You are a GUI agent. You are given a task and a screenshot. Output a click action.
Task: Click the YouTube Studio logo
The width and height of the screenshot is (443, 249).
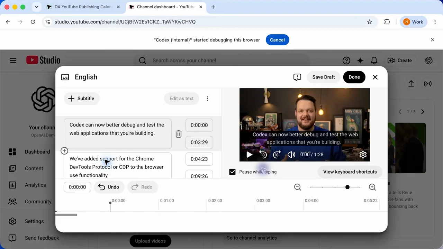[43, 60]
